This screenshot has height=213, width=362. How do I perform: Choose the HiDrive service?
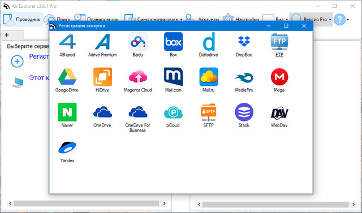click(102, 77)
